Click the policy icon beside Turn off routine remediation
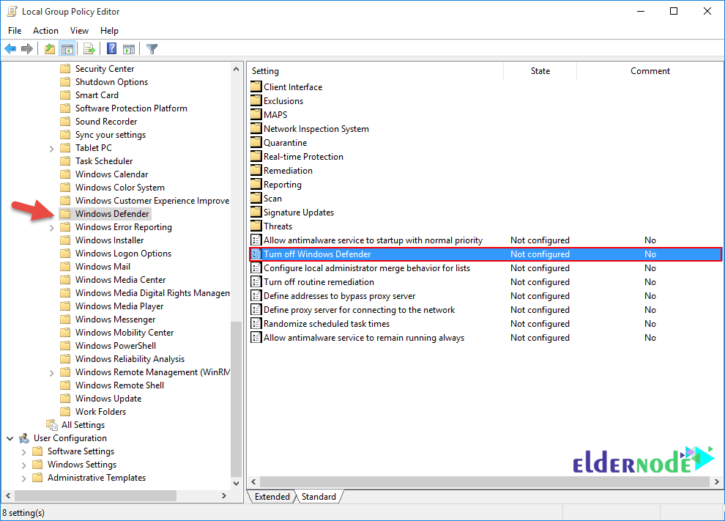Image resolution: width=725 pixels, height=521 pixels. tap(256, 282)
